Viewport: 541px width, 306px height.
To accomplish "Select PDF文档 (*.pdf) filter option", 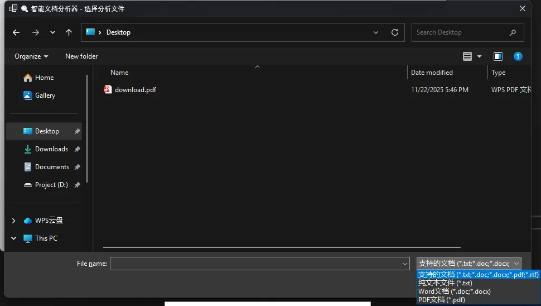I will point(441,300).
